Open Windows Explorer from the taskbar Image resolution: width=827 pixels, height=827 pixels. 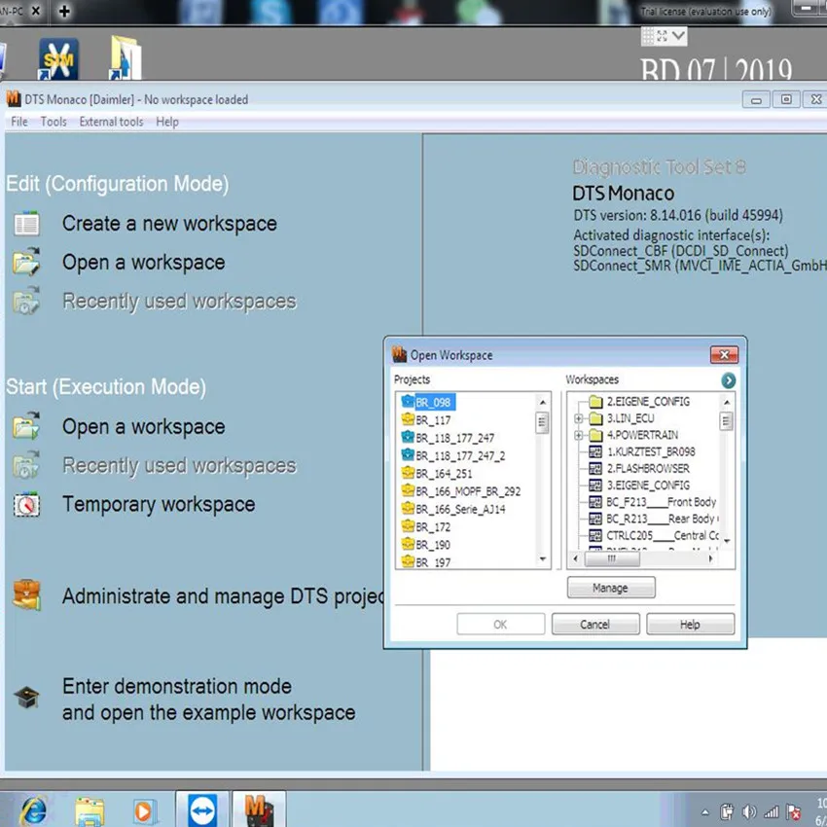(x=90, y=811)
